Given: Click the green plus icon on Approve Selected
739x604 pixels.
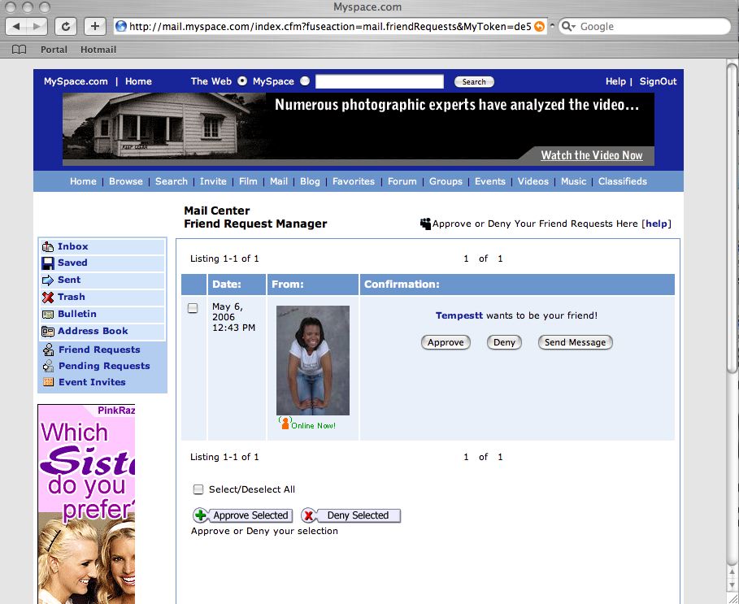Looking at the screenshot, I should [x=200, y=515].
